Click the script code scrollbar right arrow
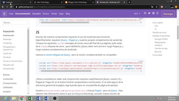 [141, 71]
